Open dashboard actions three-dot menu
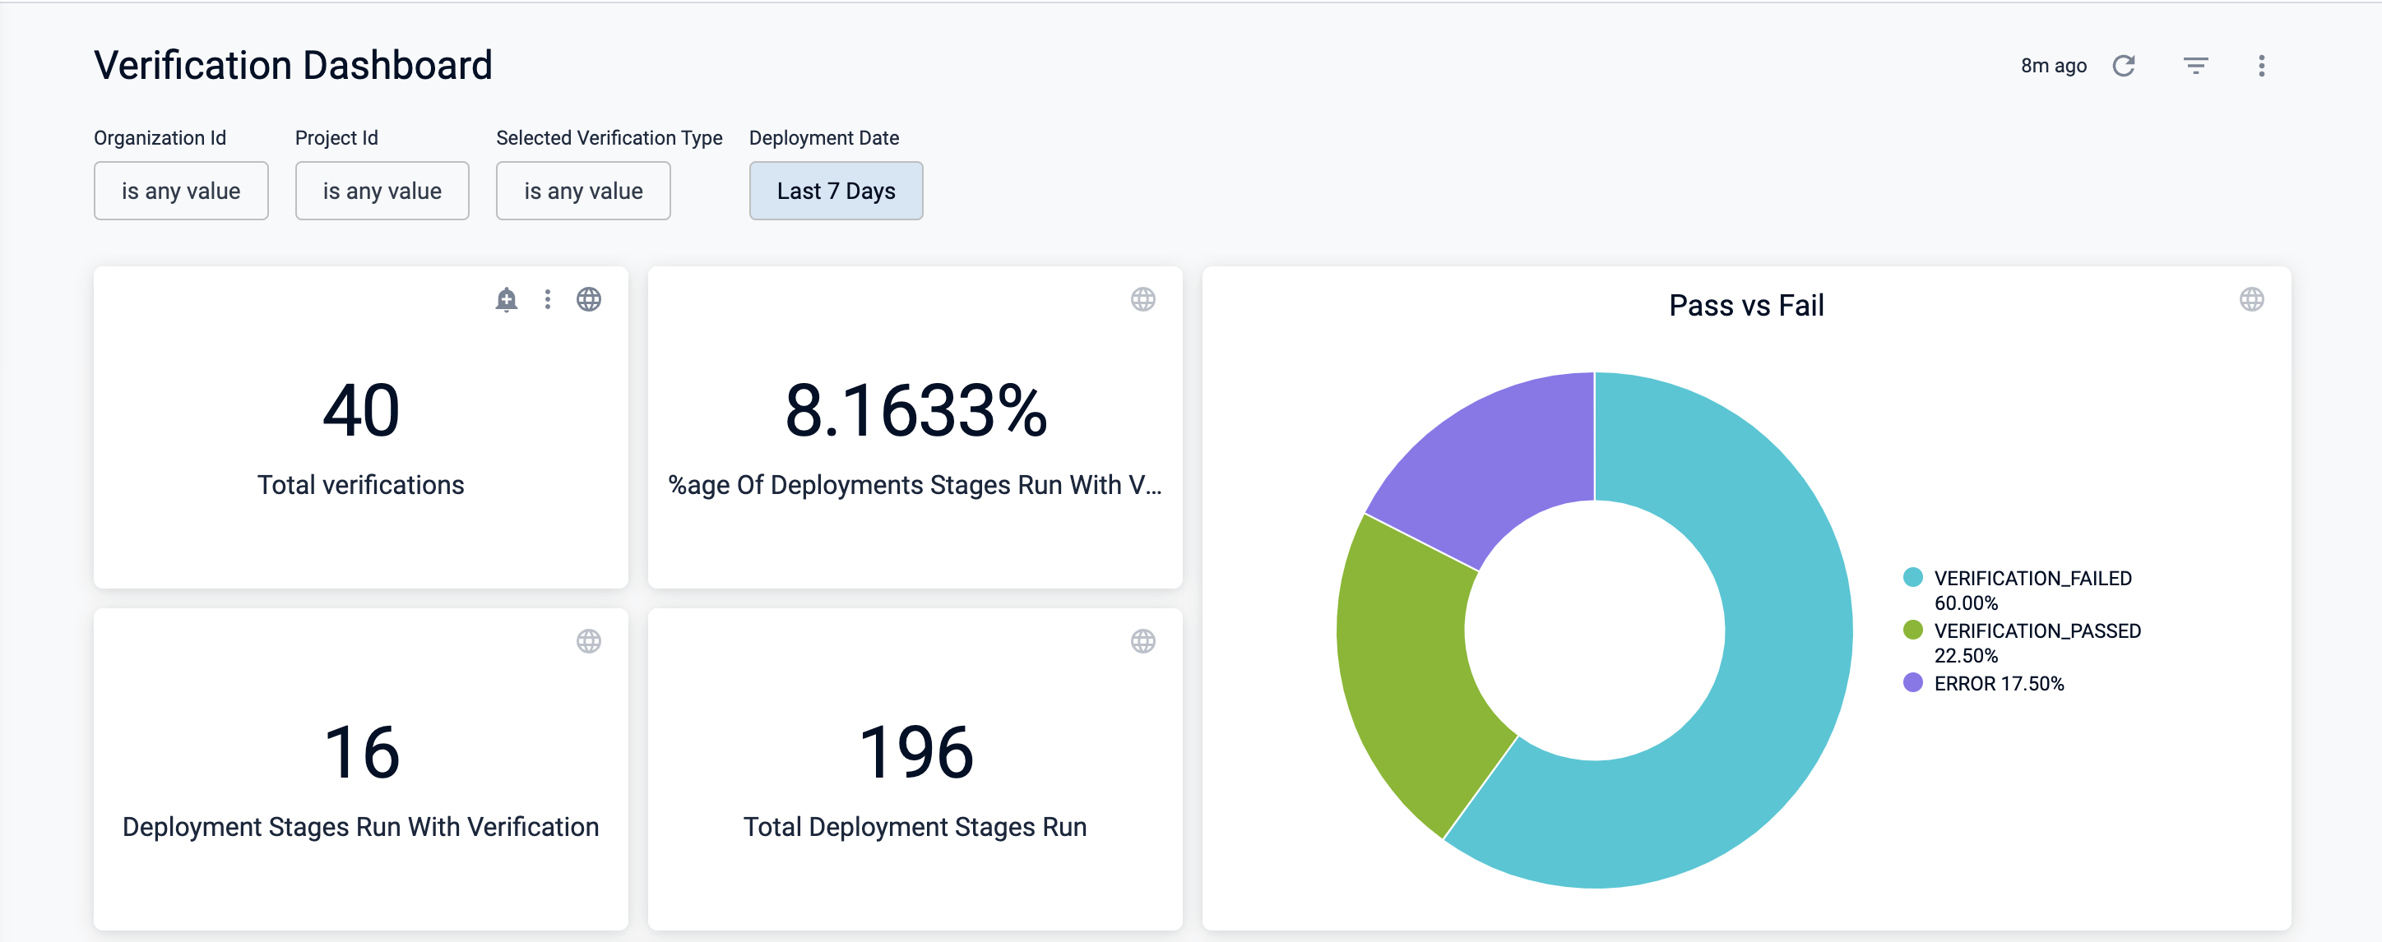The height and width of the screenshot is (942, 2382). click(x=2261, y=66)
